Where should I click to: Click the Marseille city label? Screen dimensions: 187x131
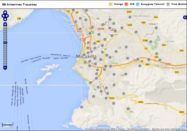coord(86,57)
